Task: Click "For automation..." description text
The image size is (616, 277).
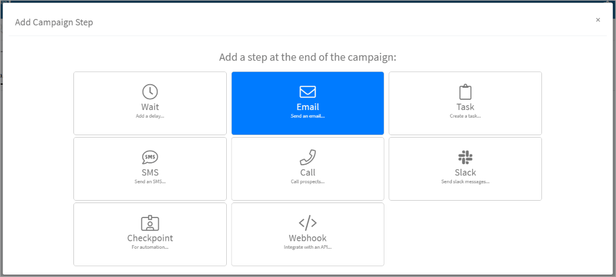Action: [x=150, y=246]
